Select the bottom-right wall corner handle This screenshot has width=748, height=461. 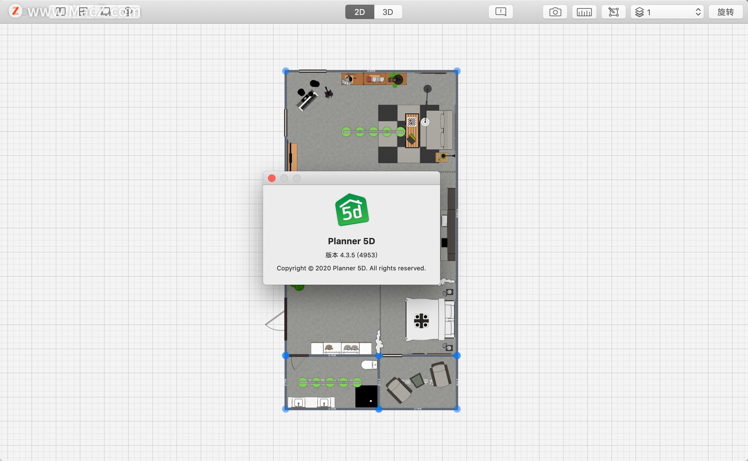457,409
